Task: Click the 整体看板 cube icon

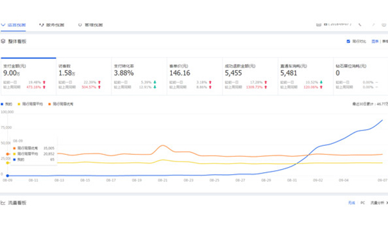Action: click(x=3, y=41)
